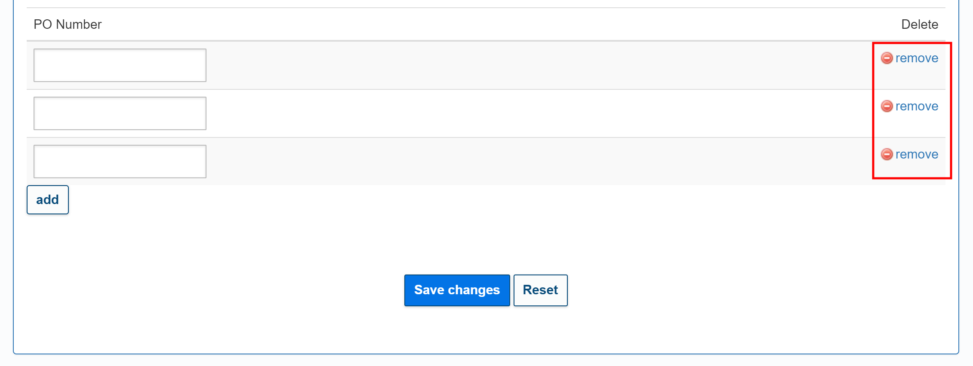Click blank panel area below the Save changes button
Image resolution: width=973 pixels, height=366 pixels.
[x=457, y=331]
